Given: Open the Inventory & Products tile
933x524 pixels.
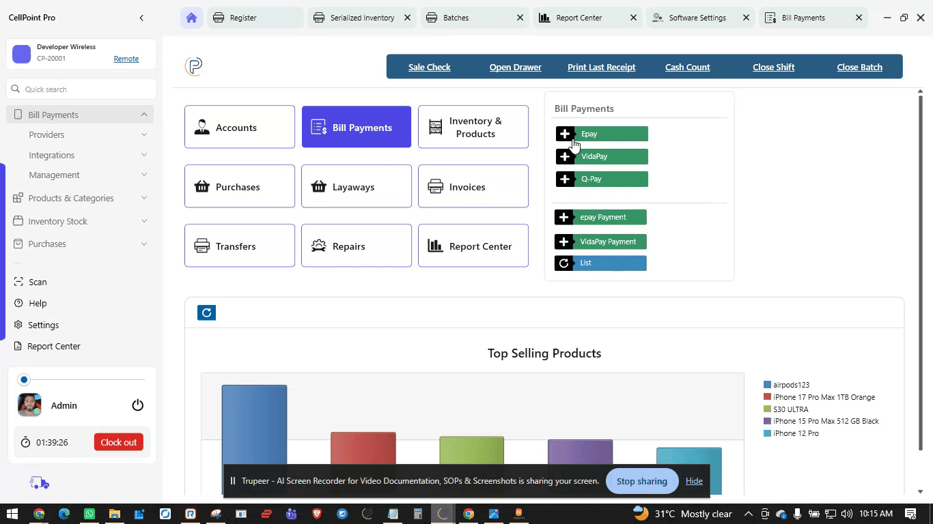Looking at the screenshot, I should coord(473,127).
